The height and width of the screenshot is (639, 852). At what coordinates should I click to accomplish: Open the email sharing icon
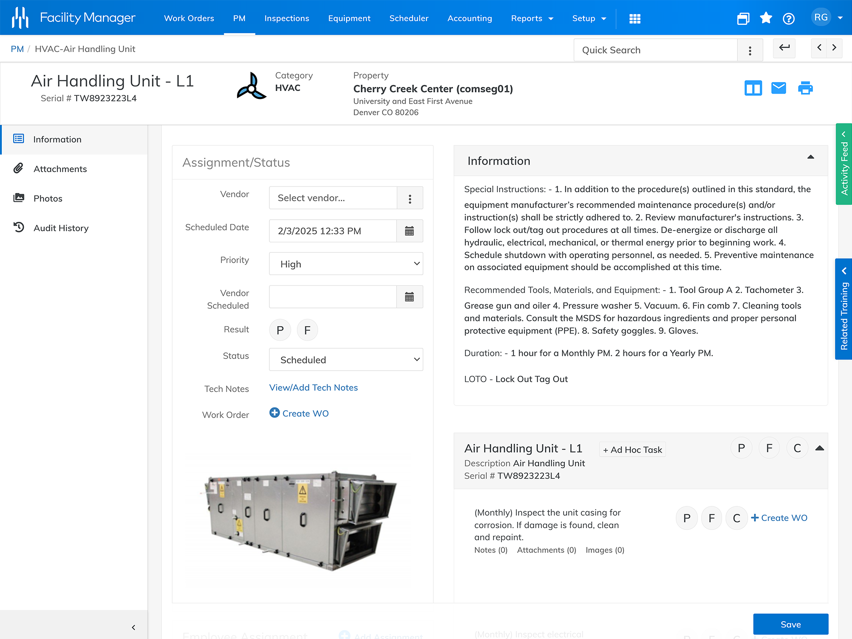coord(779,88)
